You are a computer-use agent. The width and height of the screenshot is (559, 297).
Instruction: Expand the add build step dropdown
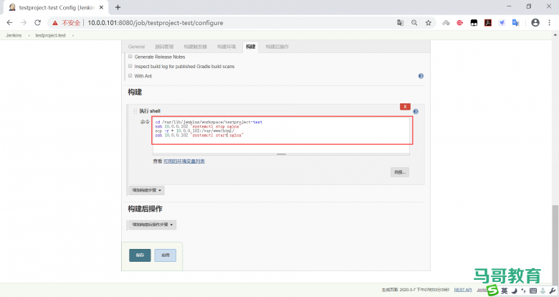pyautogui.click(x=146, y=190)
